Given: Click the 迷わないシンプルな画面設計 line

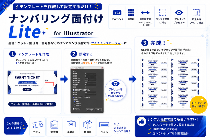Looking at the screenshot, I should pyautogui.click(x=170, y=133).
